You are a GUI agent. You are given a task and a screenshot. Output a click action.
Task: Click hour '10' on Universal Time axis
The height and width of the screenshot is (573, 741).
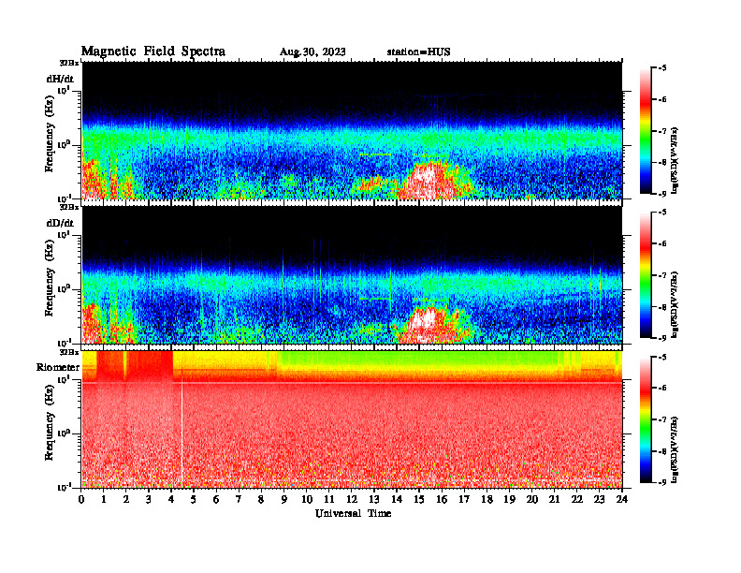307,500
